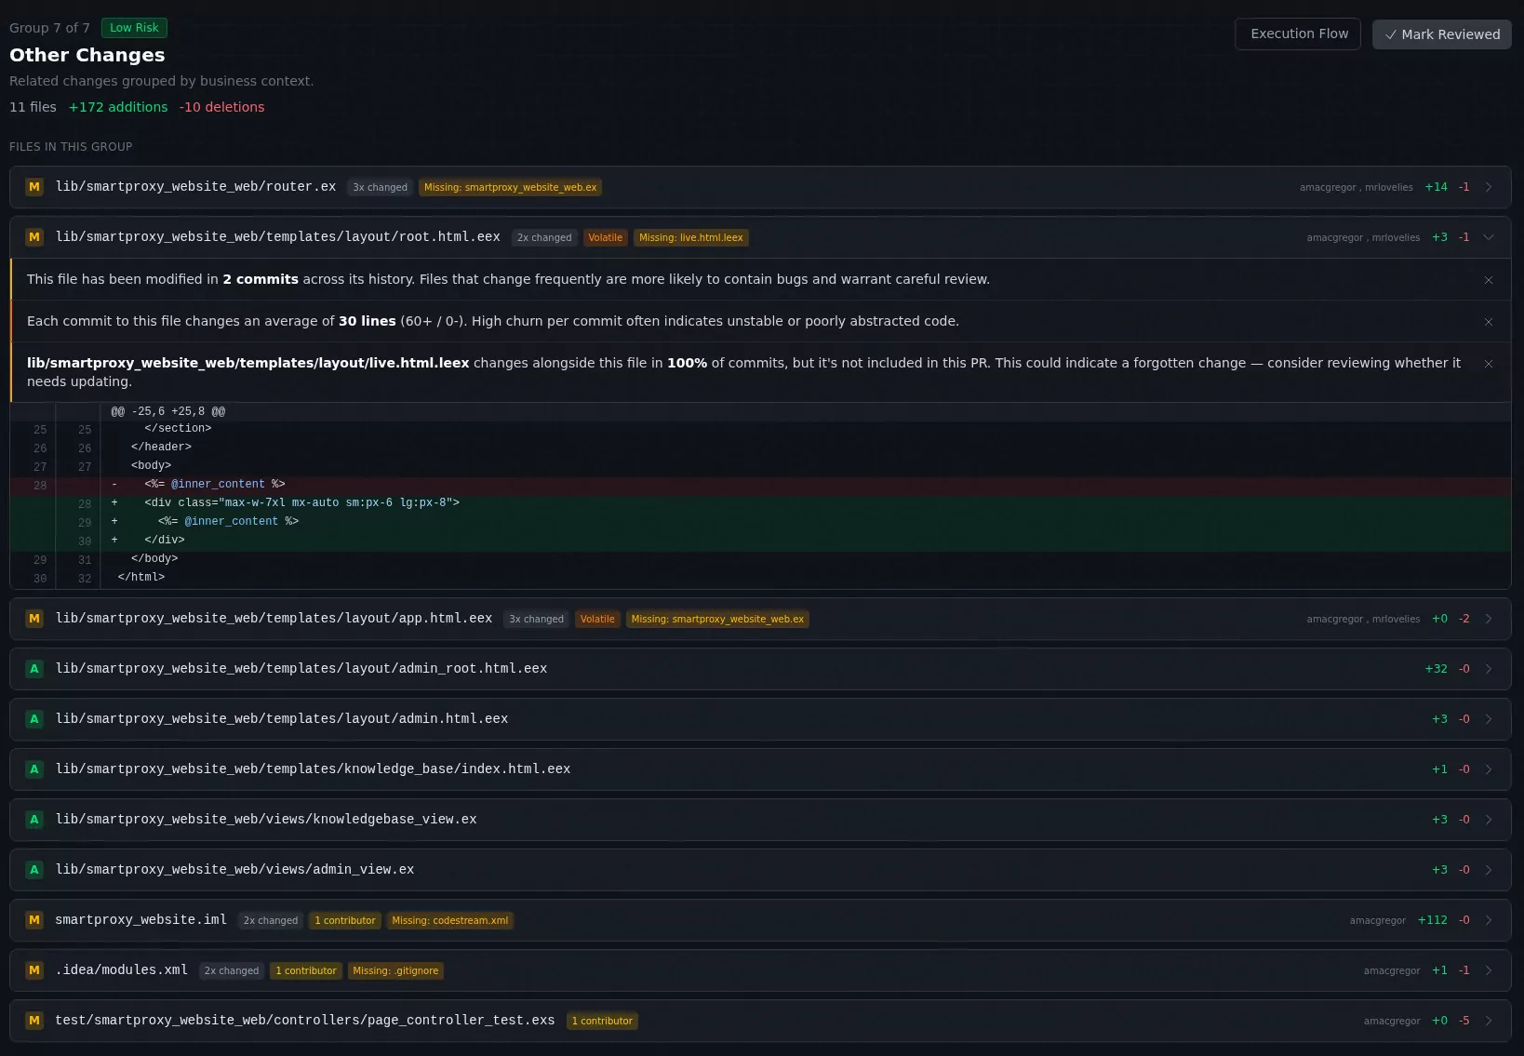Collapse the root.html.eex diff view
This screenshot has width=1524, height=1056.
1489,237
